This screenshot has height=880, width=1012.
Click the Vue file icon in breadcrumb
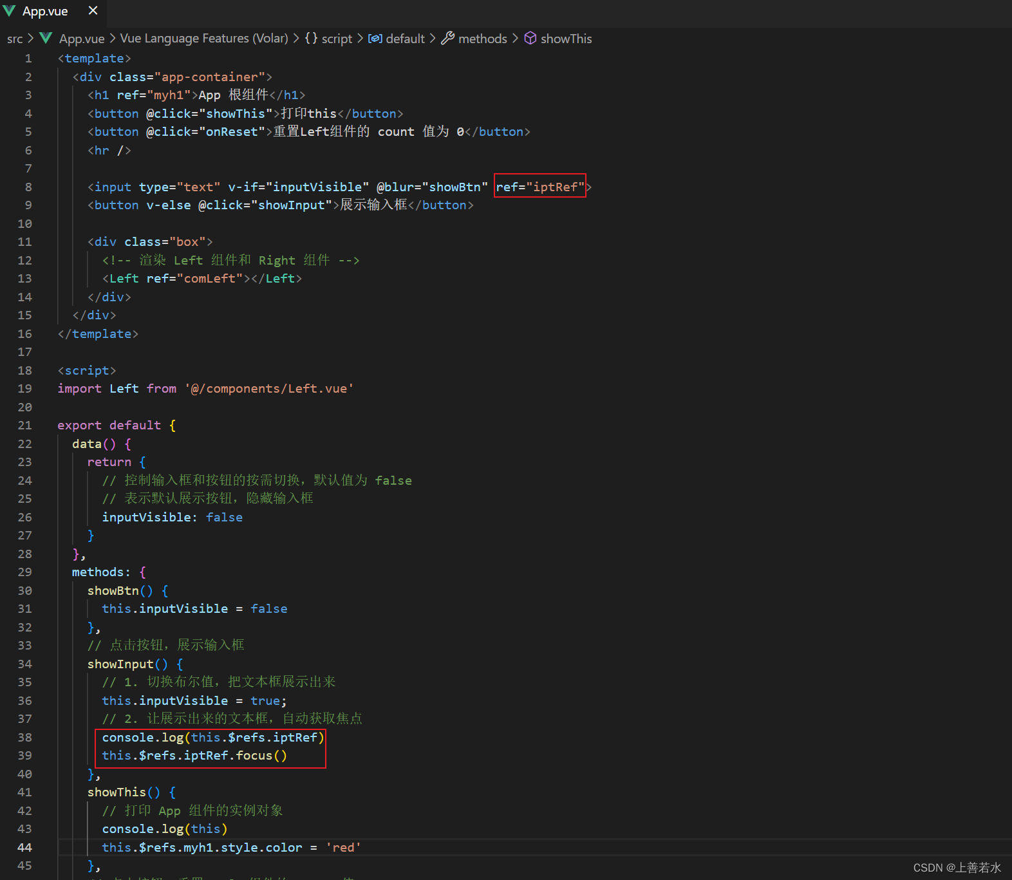[46, 38]
